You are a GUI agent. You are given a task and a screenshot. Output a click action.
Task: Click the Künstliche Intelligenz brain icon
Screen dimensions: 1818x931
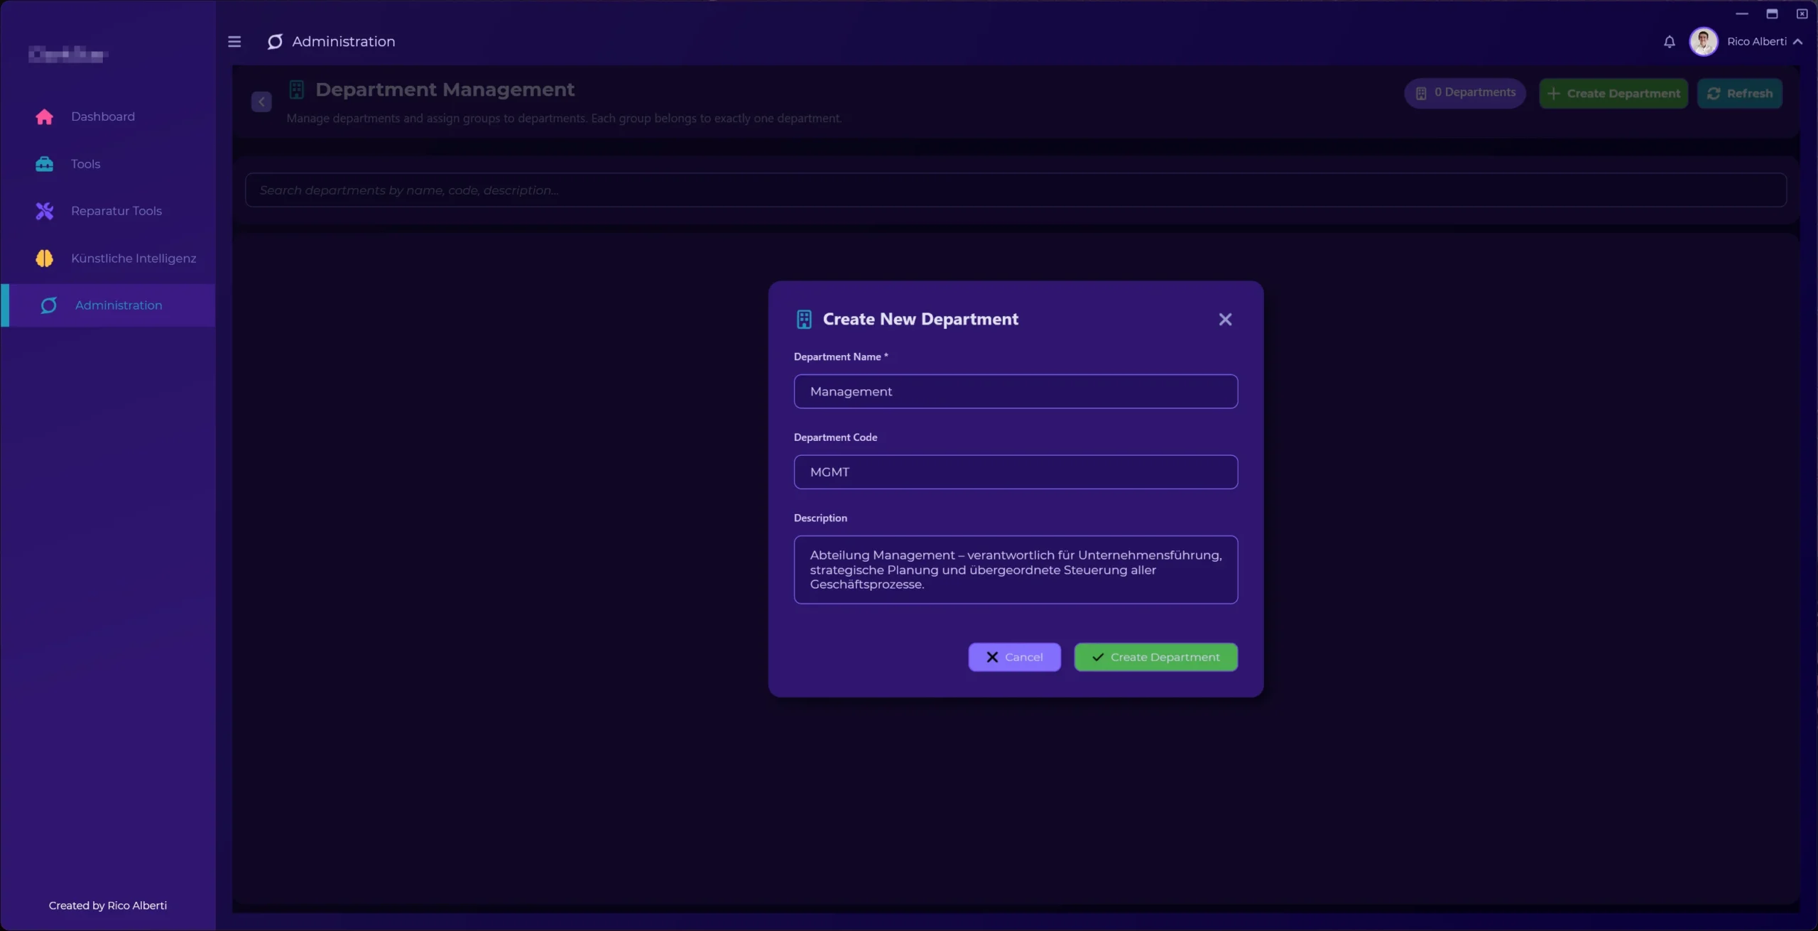pyautogui.click(x=44, y=258)
